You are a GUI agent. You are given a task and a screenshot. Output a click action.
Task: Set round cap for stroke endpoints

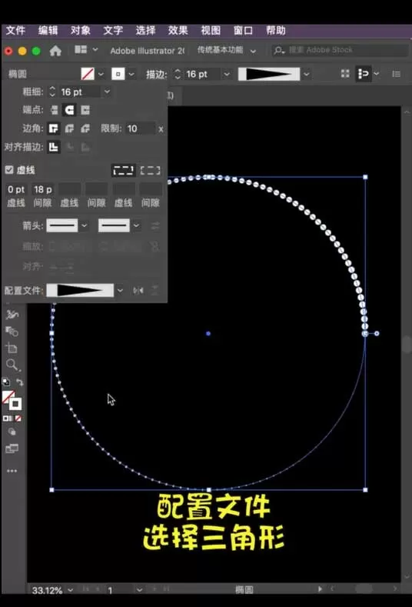click(x=69, y=110)
